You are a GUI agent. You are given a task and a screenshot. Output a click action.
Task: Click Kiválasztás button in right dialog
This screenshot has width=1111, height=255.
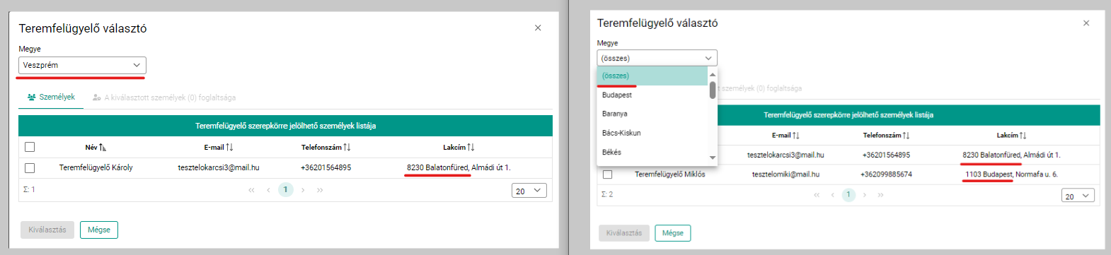point(624,233)
